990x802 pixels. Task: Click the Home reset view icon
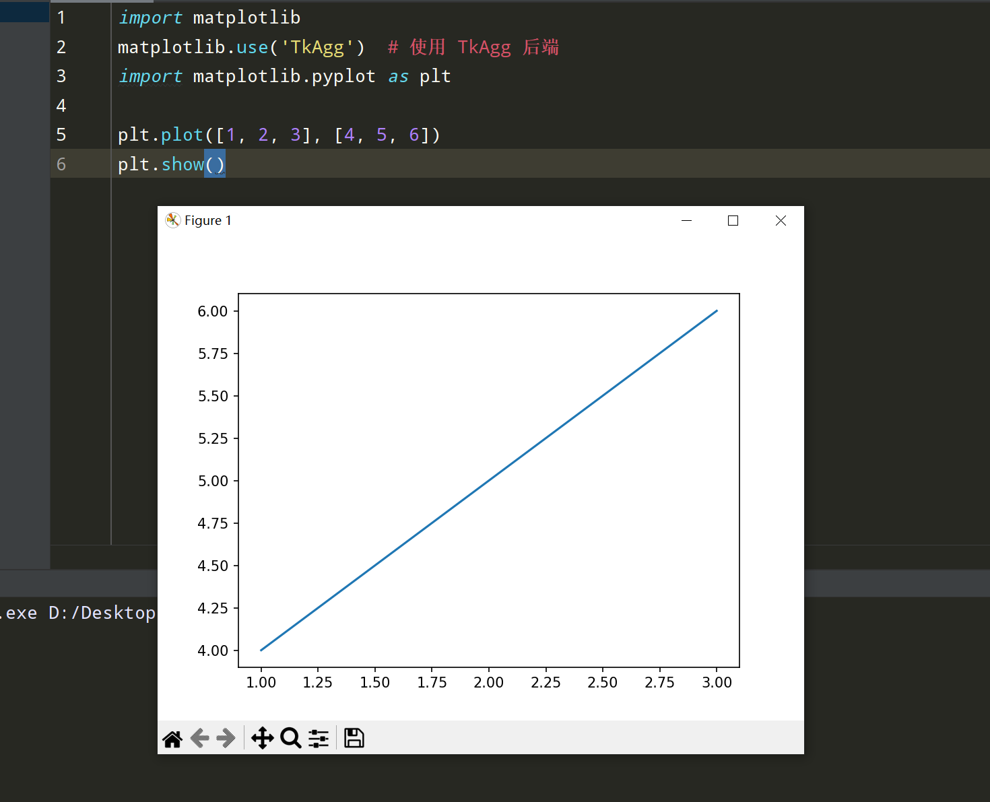[172, 739]
